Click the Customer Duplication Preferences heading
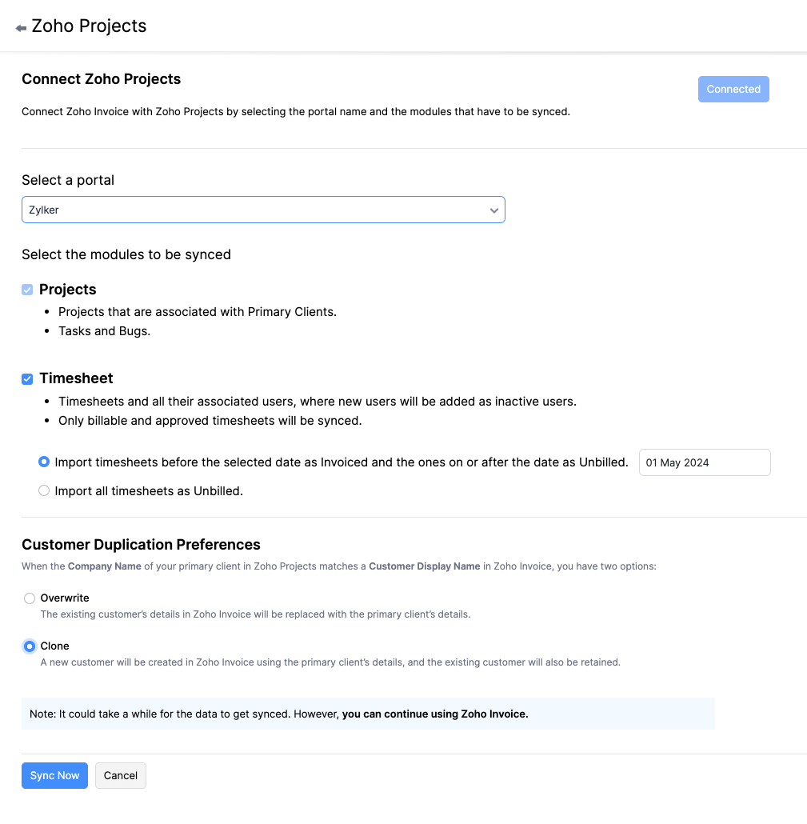Screen dimensions: 807x824 coord(141,545)
